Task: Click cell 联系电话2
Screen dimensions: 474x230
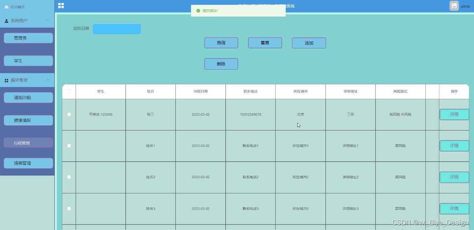Action: click(251, 177)
